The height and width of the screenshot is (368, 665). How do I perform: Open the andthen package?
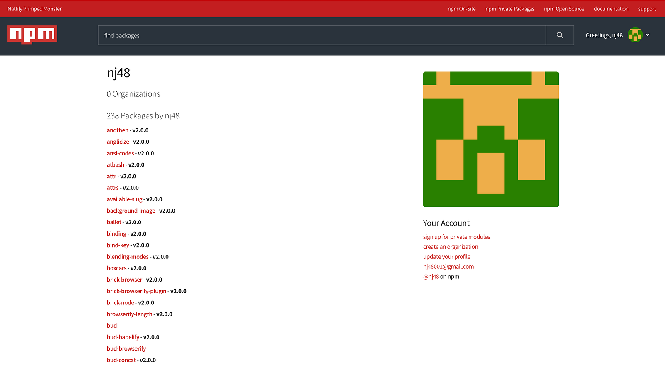[118, 130]
